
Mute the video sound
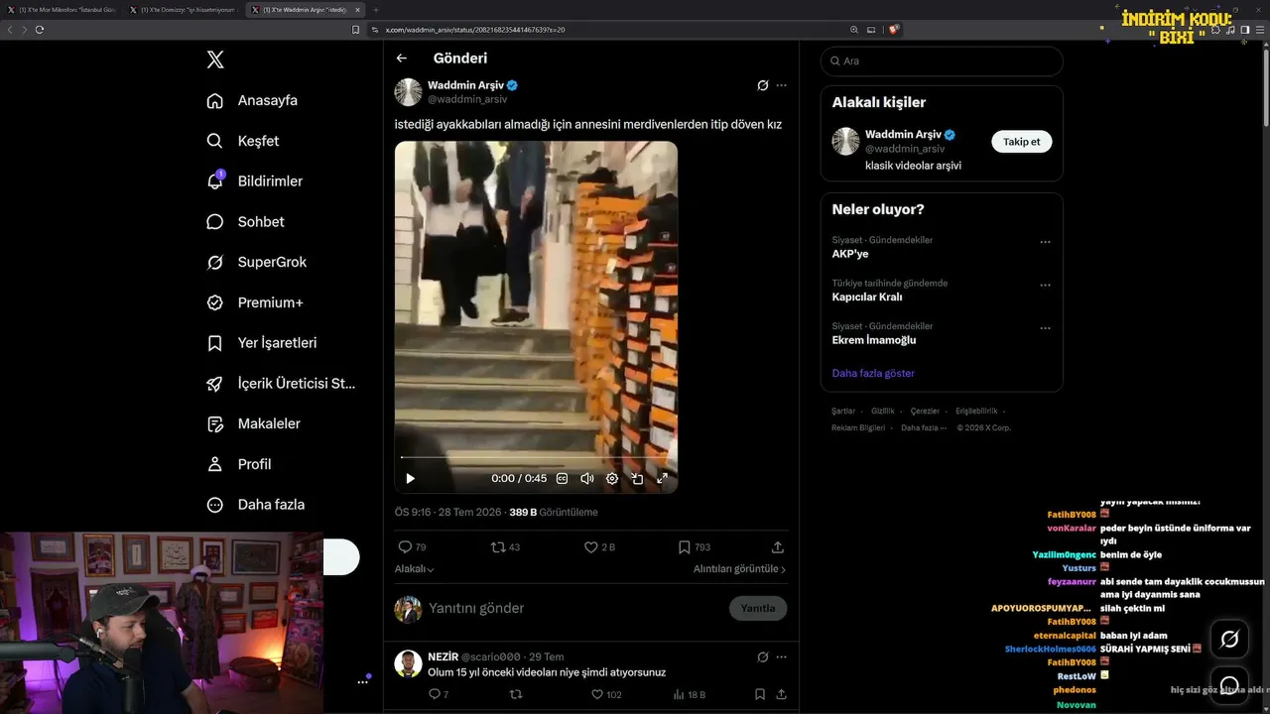point(586,478)
